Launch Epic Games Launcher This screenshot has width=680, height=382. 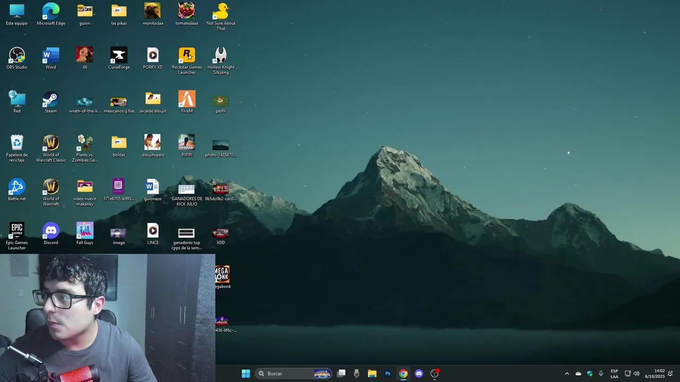(17, 237)
